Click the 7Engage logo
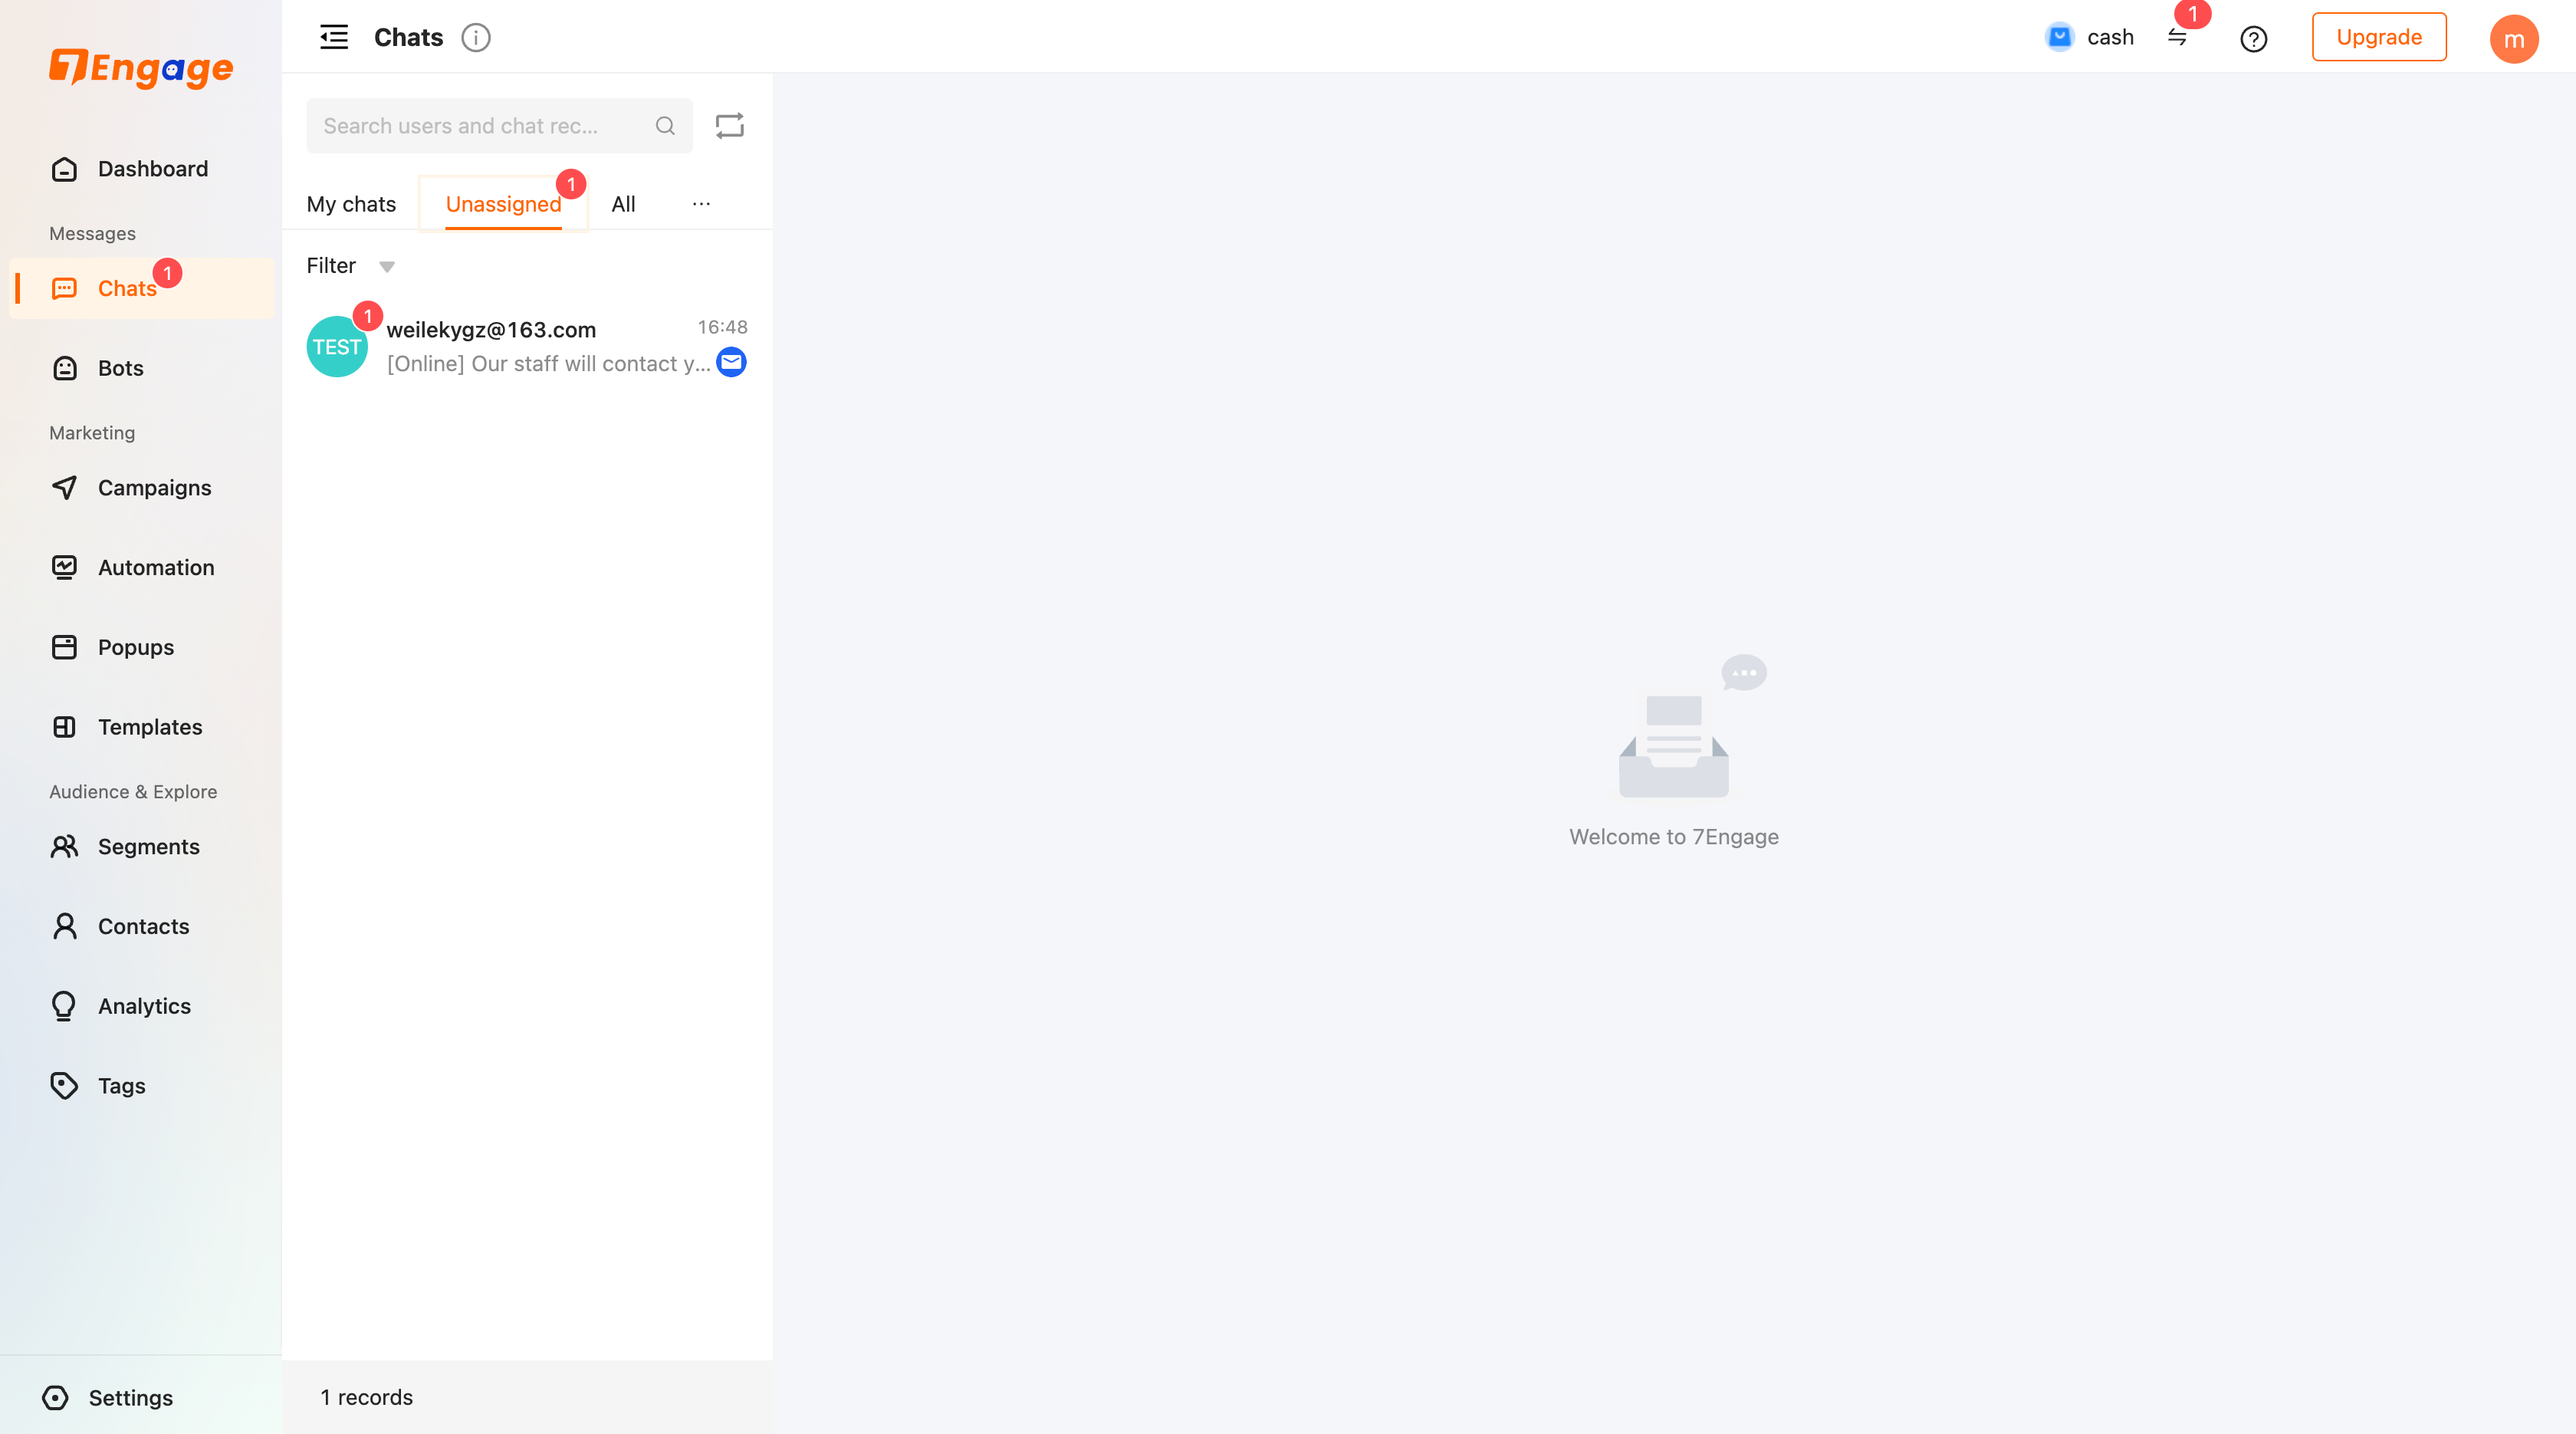Image resolution: width=2576 pixels, height=1434 pixels. tap(141, 68)
